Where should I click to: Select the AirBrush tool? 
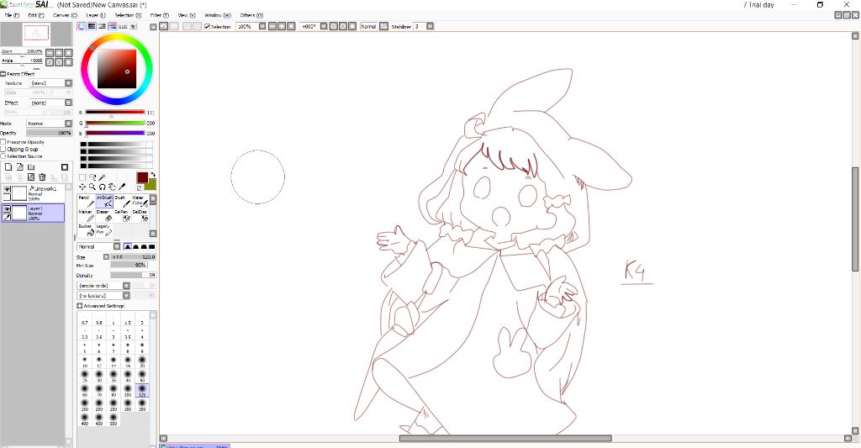pos(104,202)
